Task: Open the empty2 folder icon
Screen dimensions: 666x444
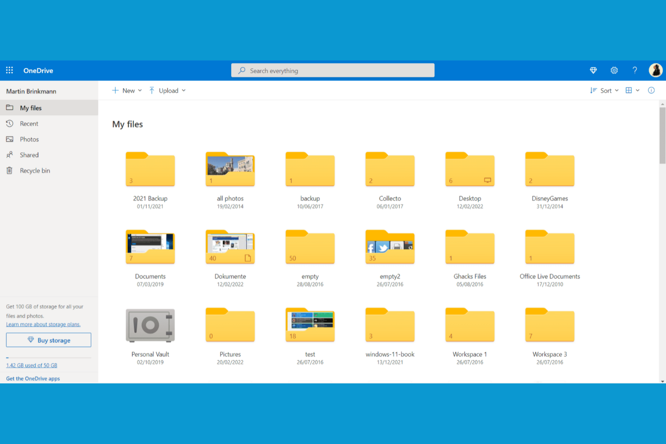Action: pyautogui.click(x=390, y=247)
